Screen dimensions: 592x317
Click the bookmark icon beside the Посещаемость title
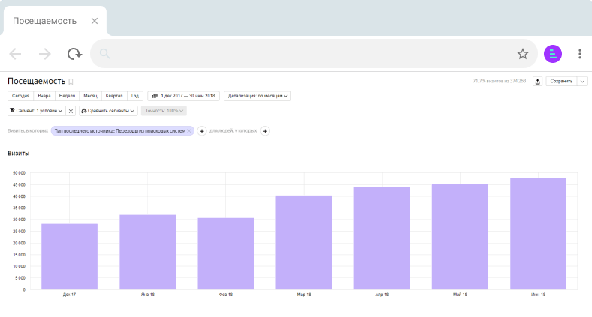(x=71, y=82)
